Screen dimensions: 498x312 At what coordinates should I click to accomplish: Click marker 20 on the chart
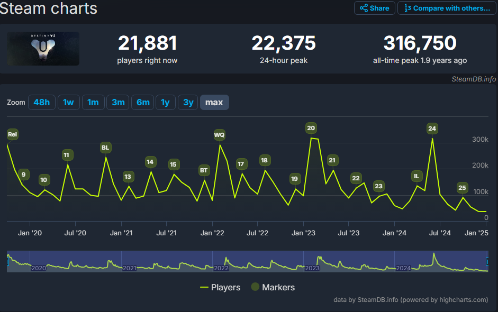click(311, 128)
